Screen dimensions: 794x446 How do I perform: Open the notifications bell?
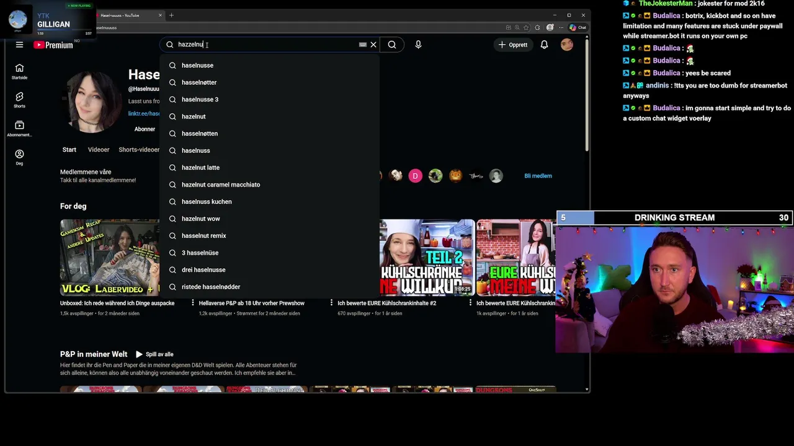click(544, 45)
